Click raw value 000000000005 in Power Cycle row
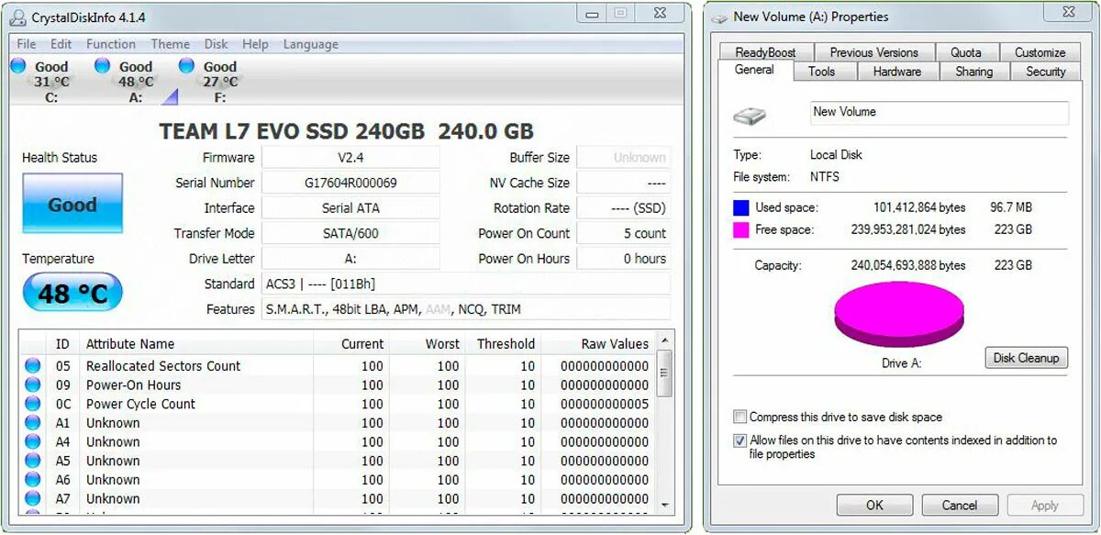Screen dimensions: 1101x535 coord(605,404)
